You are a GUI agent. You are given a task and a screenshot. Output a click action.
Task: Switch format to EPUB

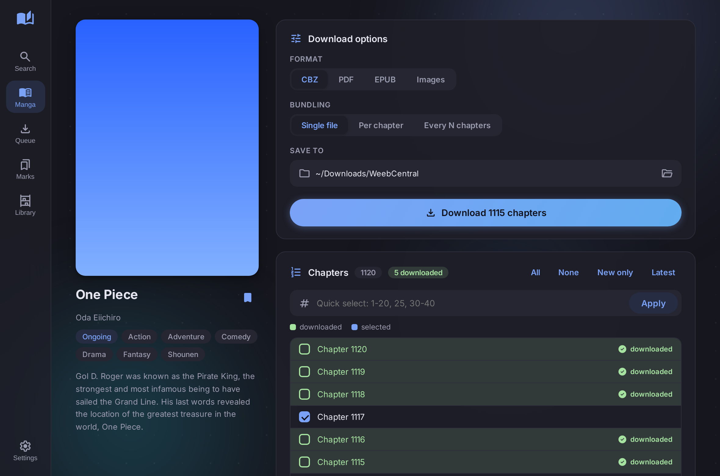tap(385, 79)
